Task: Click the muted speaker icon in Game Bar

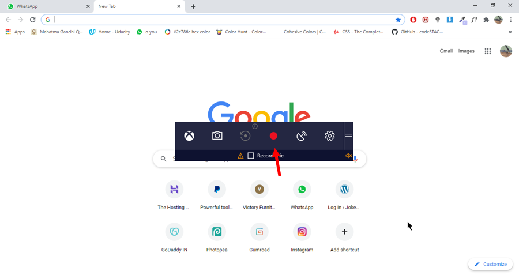Action: [348, 156]
